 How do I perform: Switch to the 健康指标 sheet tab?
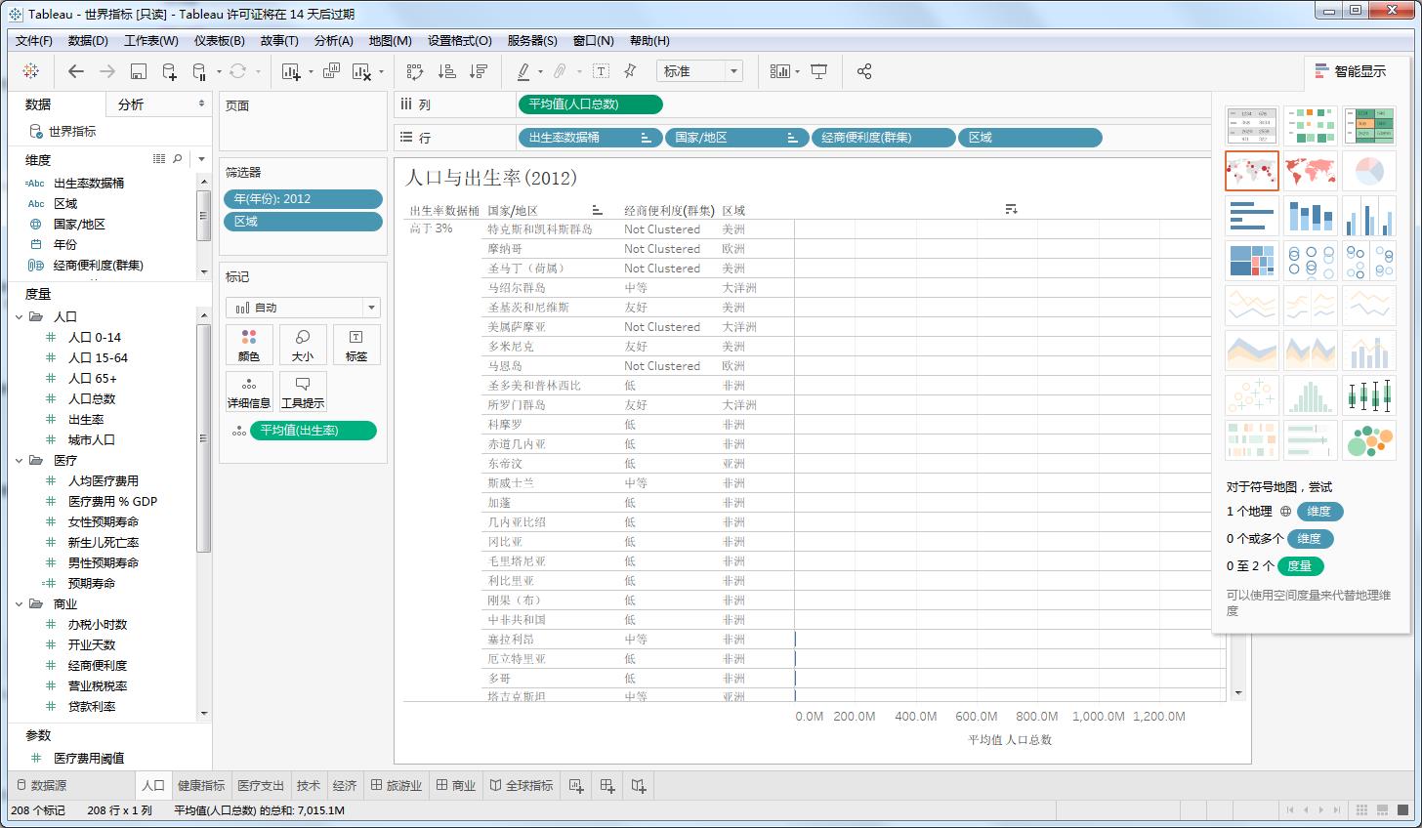coord(201,785)
